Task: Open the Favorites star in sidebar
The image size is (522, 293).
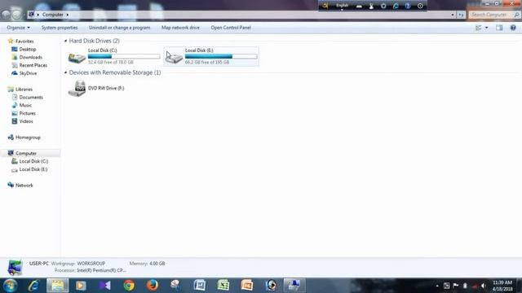Action: point(11,41)
